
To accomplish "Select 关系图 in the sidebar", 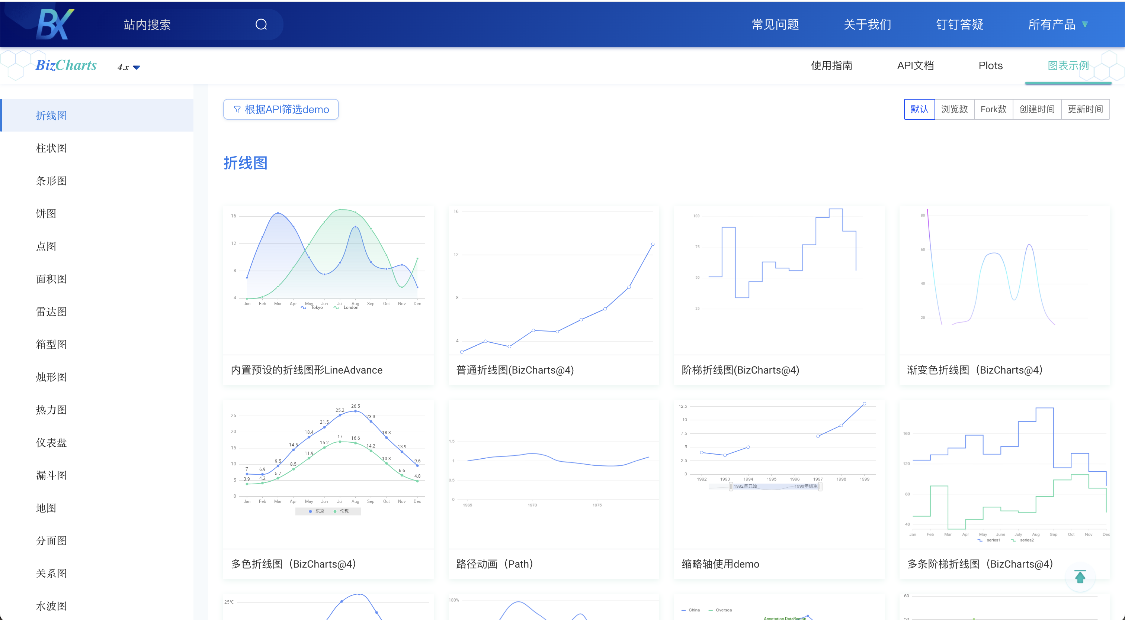I will [96, 573].
